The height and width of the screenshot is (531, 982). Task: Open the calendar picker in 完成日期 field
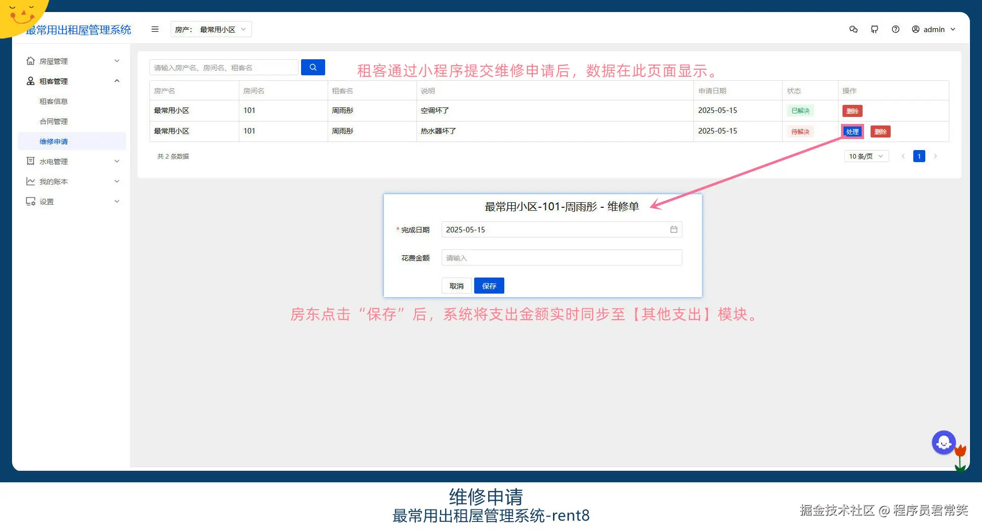(x=674, y=229)
